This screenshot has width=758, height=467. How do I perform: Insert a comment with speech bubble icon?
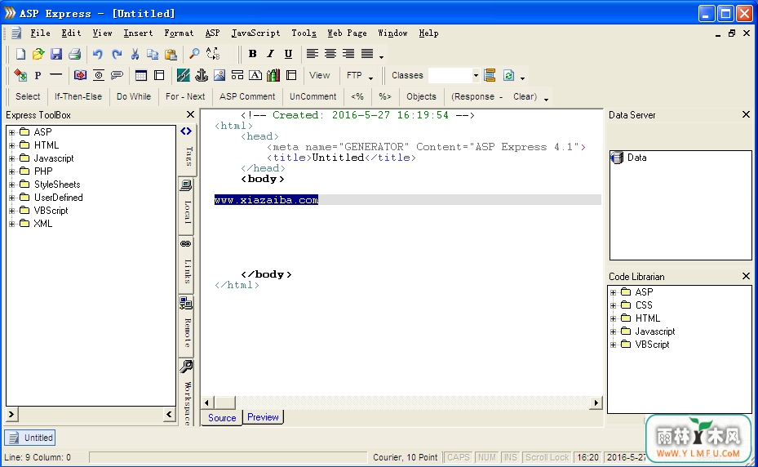[x=117, y=75]
